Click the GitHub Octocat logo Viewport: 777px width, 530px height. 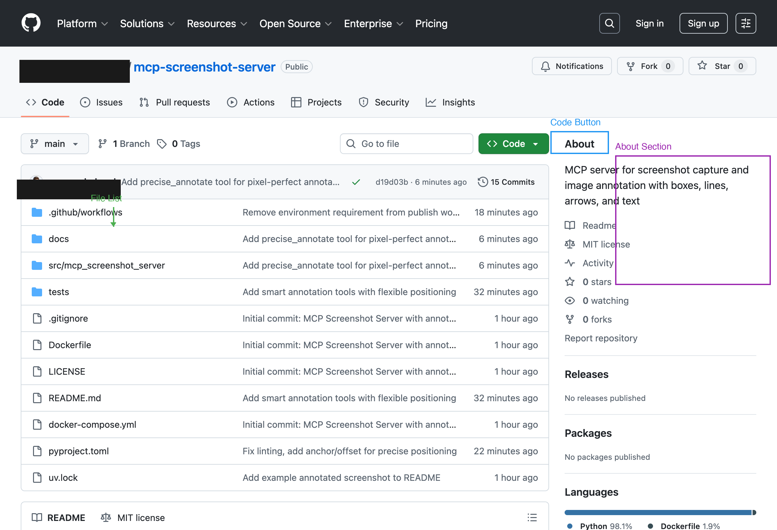tap(31, 23)
